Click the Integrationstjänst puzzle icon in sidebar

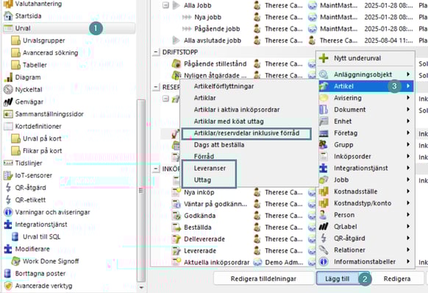pos(8,225)
